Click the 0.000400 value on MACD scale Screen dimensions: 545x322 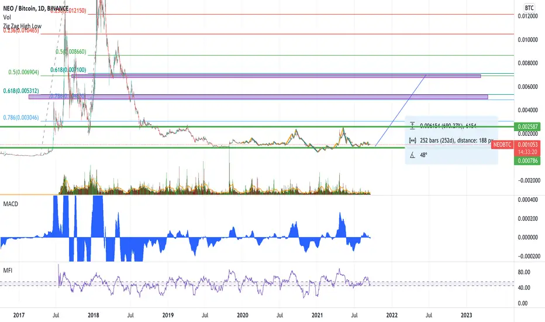[527, 200]
